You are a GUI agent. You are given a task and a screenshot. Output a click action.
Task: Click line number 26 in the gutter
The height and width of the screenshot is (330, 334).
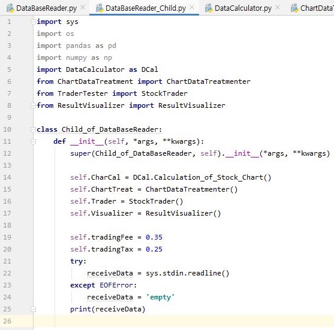(x=7, y=321)
